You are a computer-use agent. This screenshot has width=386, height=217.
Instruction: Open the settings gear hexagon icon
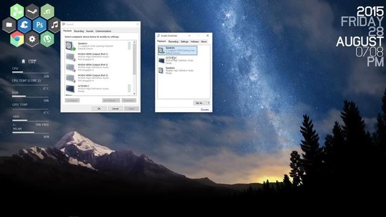click(x=32, y=39)
